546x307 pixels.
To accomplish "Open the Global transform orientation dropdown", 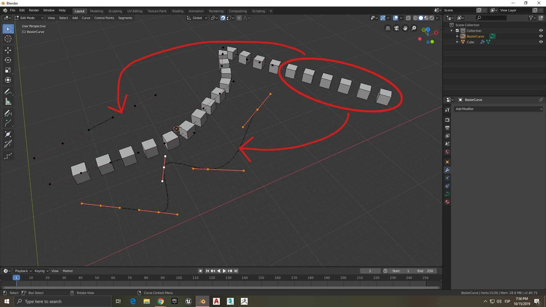I will pos(197,18).
